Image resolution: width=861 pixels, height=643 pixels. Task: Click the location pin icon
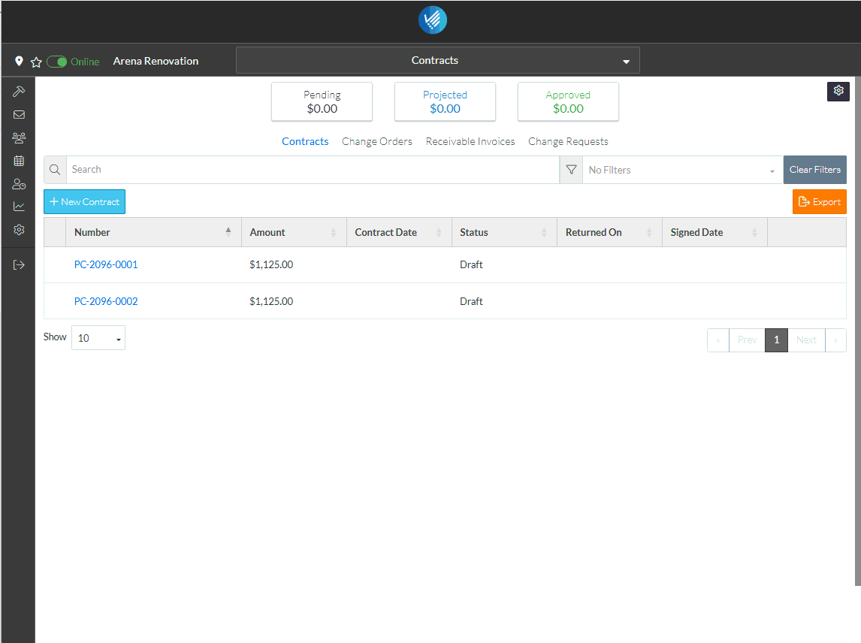coord(20,61)
